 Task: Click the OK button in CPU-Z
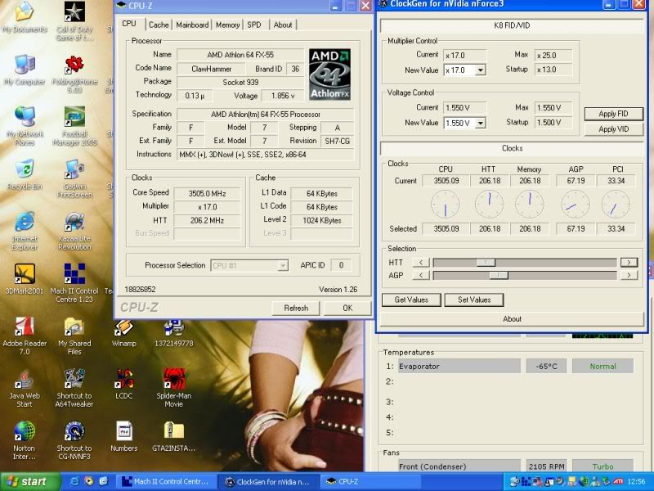(347, 309)
